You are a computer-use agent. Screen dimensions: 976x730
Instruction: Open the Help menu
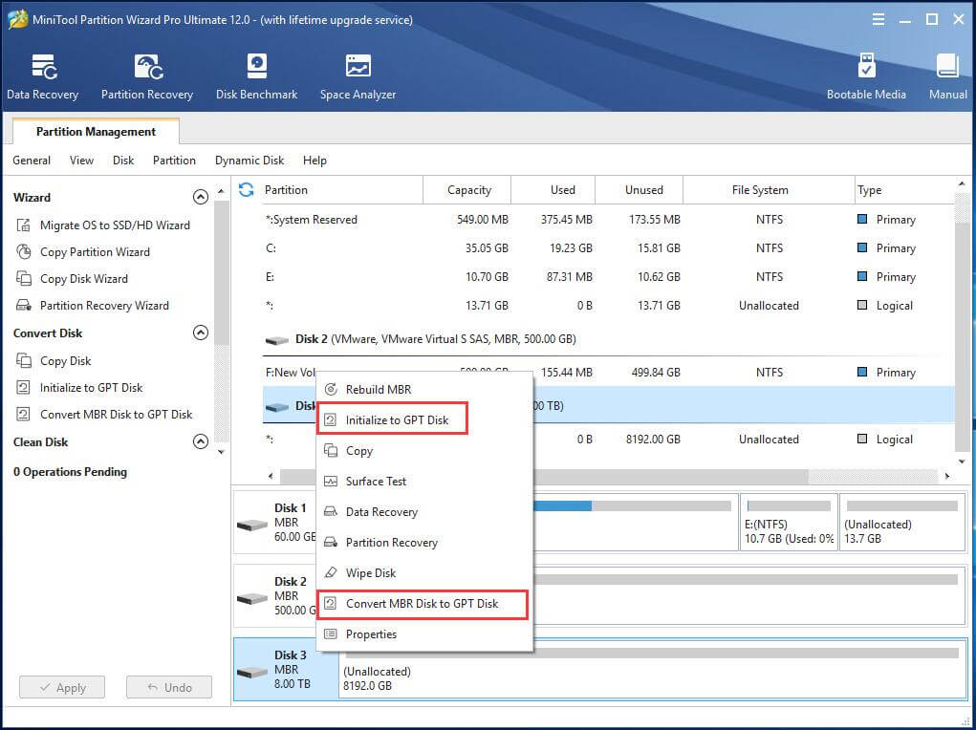pos(314,161)
